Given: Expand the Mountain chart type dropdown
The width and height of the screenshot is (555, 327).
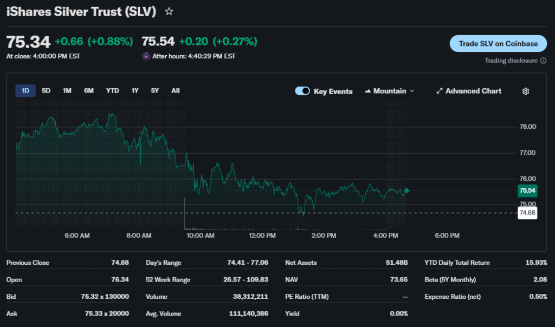Looking at the screenshot, I should click(412, 91).
